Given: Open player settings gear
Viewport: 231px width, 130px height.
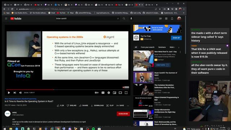Looking at the screenshot, I should (x=109, y=92).
